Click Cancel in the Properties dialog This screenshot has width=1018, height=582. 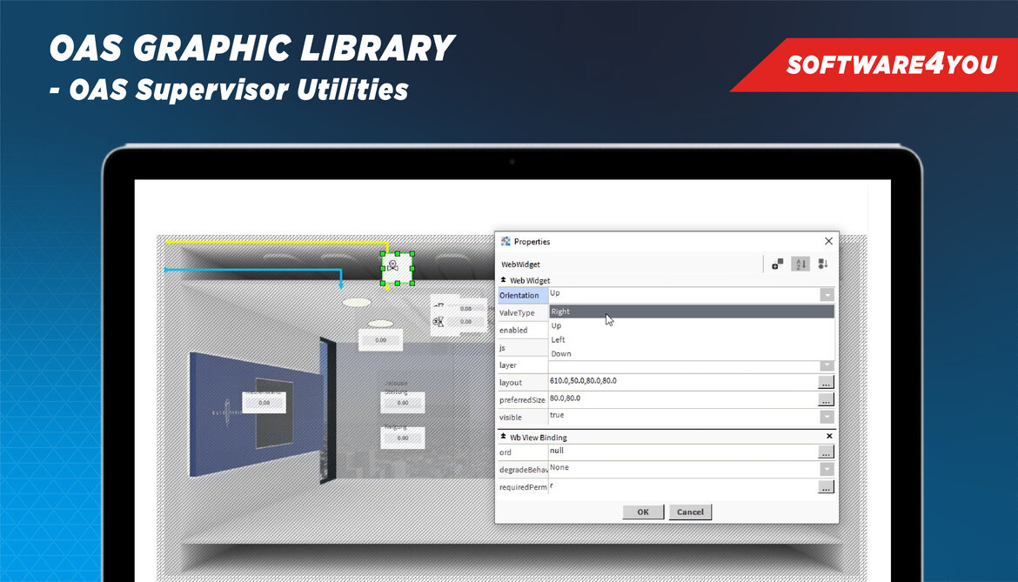click(x=690, y=512)
